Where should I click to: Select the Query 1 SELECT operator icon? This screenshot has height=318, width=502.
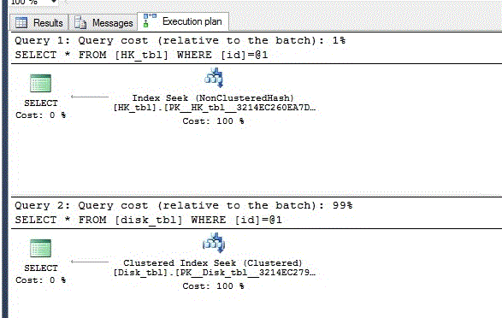pyautogui.click(x=40, y=83)
